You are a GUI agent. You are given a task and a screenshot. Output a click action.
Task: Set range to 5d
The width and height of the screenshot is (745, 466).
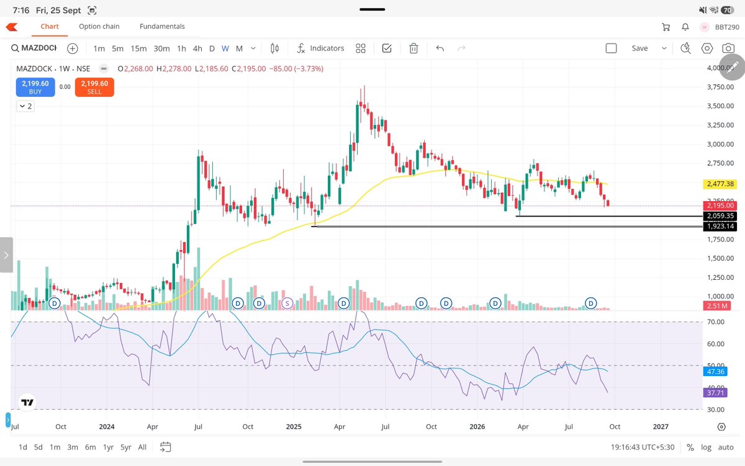pos(38,447)
